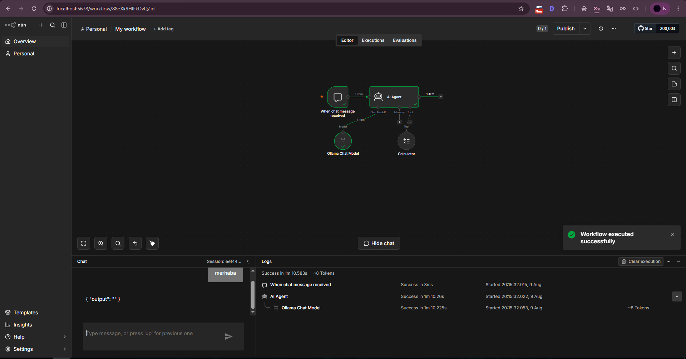Click the 200,003 star count

[x=667, y=29]
